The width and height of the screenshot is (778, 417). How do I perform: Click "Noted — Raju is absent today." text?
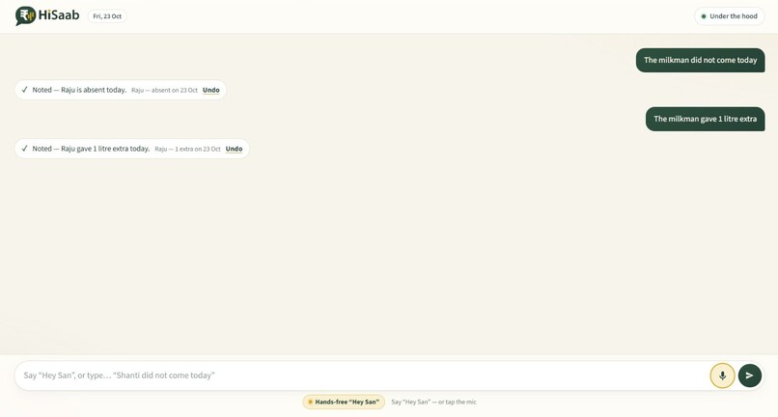pyautogui.click(x=79, y=90)
